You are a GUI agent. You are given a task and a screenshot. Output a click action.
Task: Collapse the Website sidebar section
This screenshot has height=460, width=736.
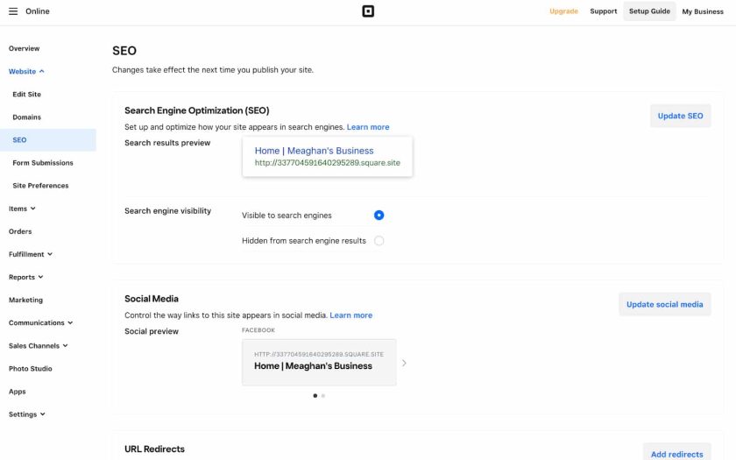click(x=26, y=71)
